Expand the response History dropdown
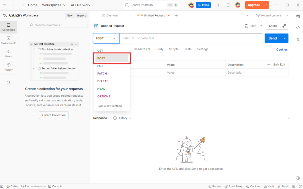 pos(122,118)
